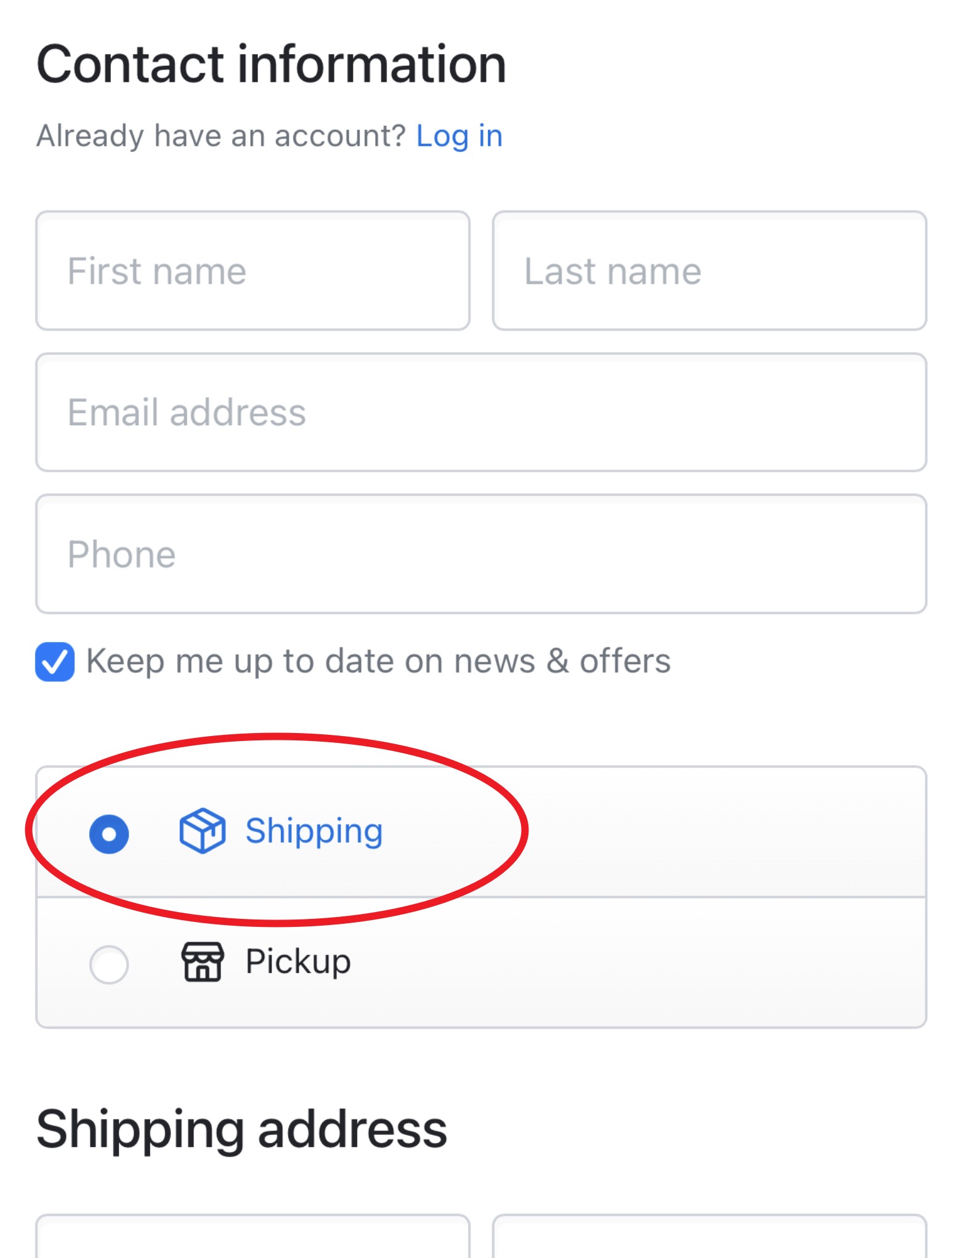Click the 'Already have an account?' text
Image resolution: width=962 pixels, height=1258 pixels.
220,136
